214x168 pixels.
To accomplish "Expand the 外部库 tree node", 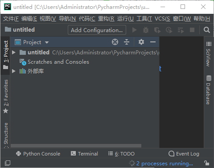I will click(x=14, y=71).
